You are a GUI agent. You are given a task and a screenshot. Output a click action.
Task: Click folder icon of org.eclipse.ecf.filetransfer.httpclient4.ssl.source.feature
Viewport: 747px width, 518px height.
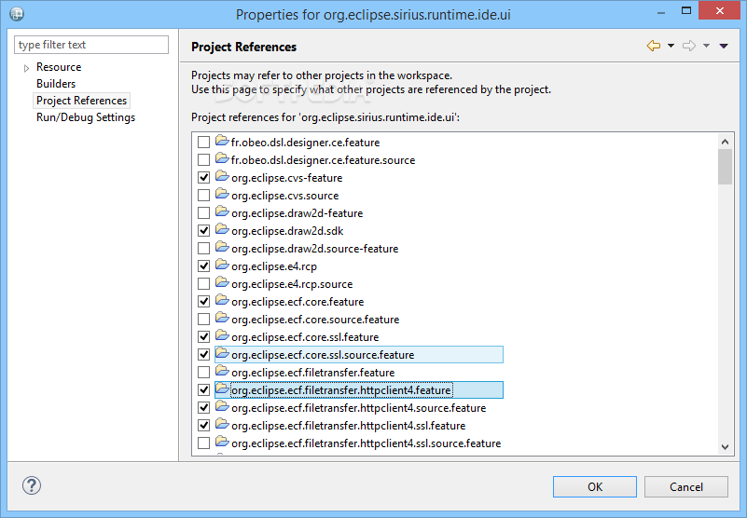tap(222, 442)
